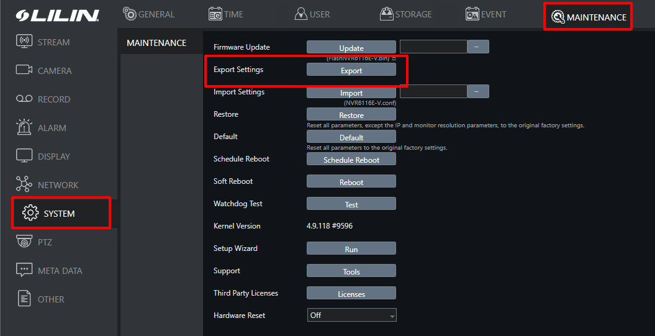Click the import settings file path field

point(433,91)
